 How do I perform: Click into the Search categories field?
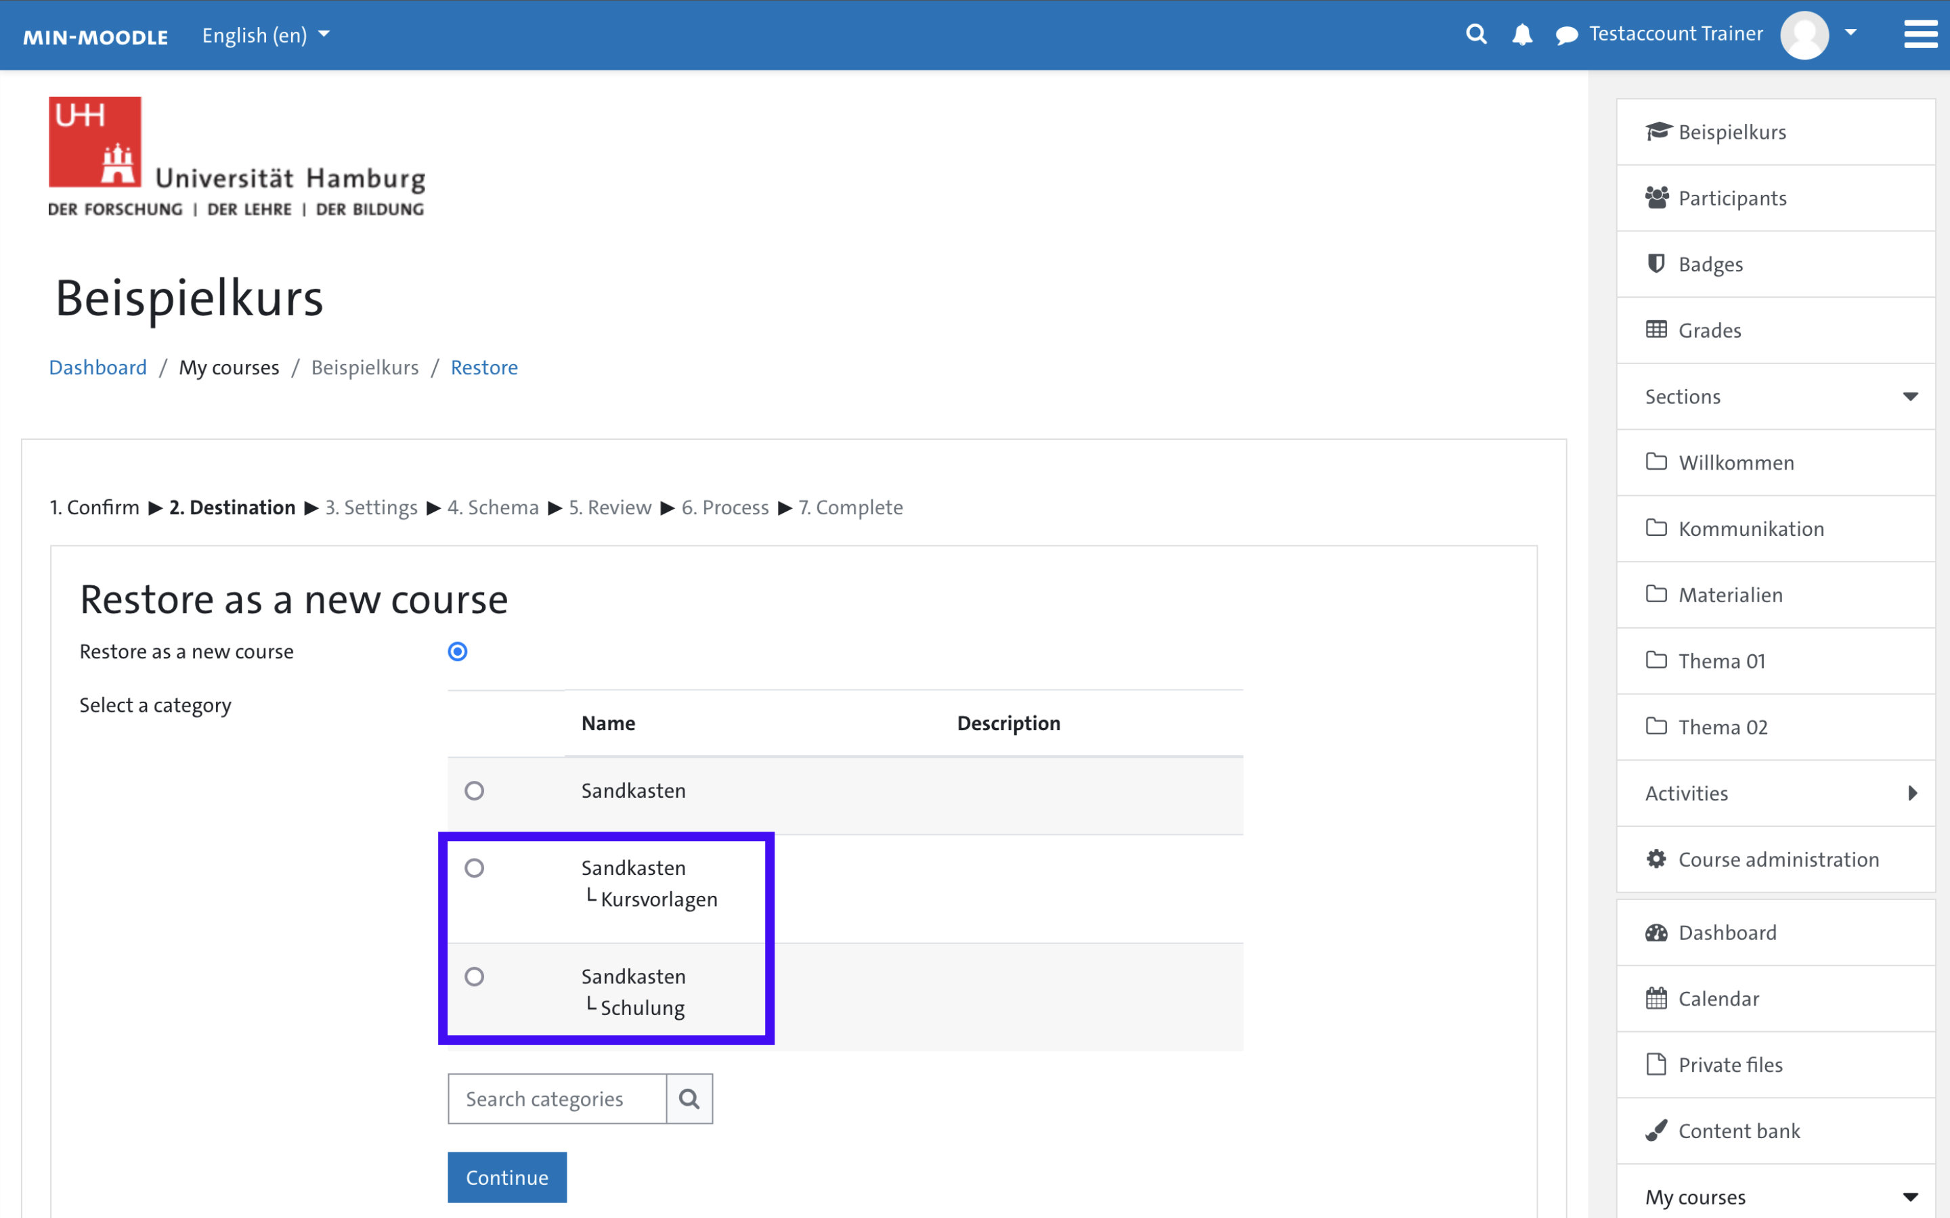(558, 1099)
